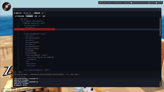Viewport: 164px width, 92px height.
Task: Switch to the 可视化编程 tab
Action: (x=20, y=16)
